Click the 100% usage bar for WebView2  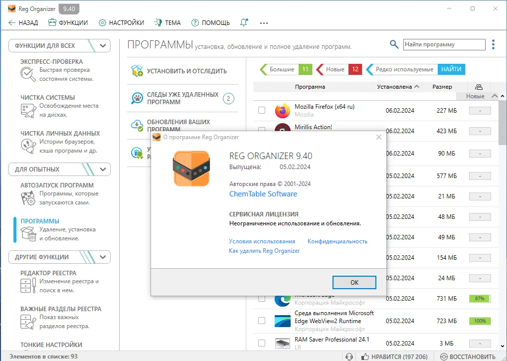pos(480,321)
